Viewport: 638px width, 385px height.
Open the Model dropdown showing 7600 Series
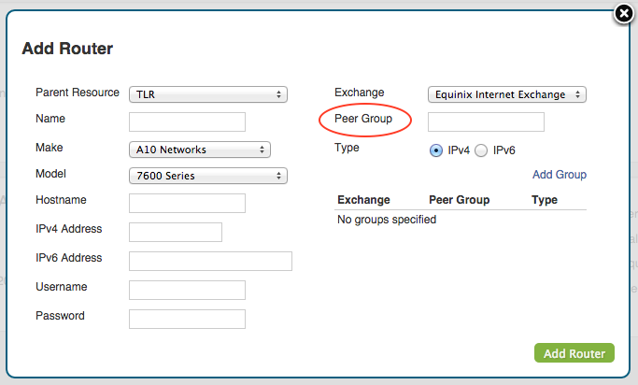(207, 176)
